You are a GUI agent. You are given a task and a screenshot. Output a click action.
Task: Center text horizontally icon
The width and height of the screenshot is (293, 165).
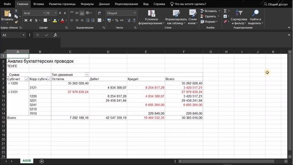pyautogui.click(x=77, y=20)
